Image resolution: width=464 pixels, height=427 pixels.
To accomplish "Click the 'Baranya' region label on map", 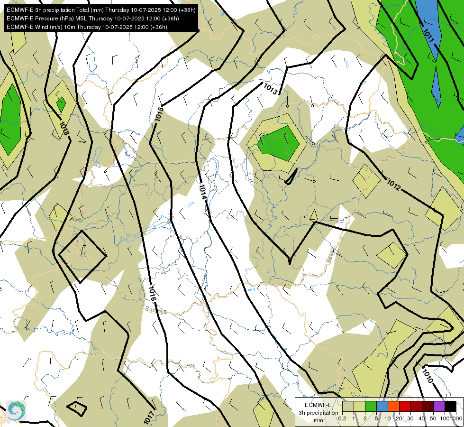I will coord(156,310).
